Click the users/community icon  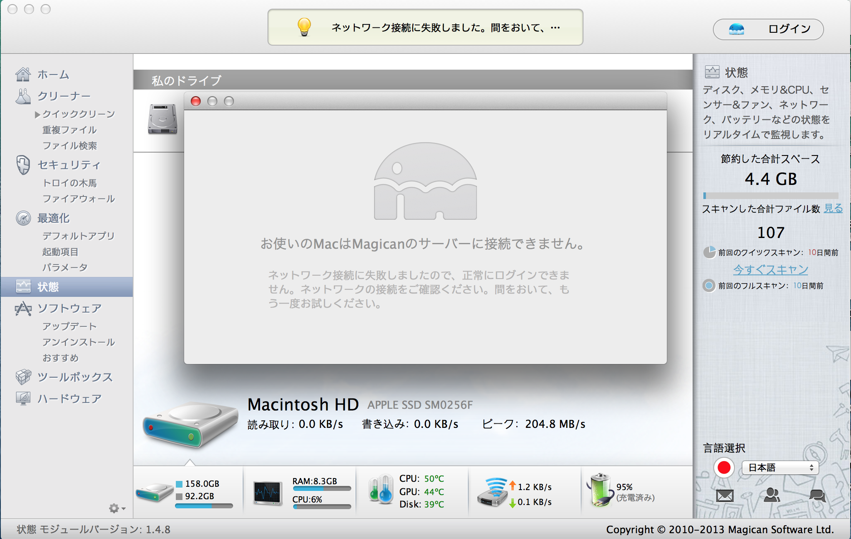point(771,495)
